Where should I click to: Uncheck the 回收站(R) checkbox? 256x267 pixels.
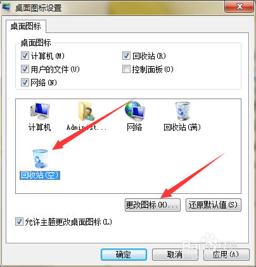[x=126, y=56]
